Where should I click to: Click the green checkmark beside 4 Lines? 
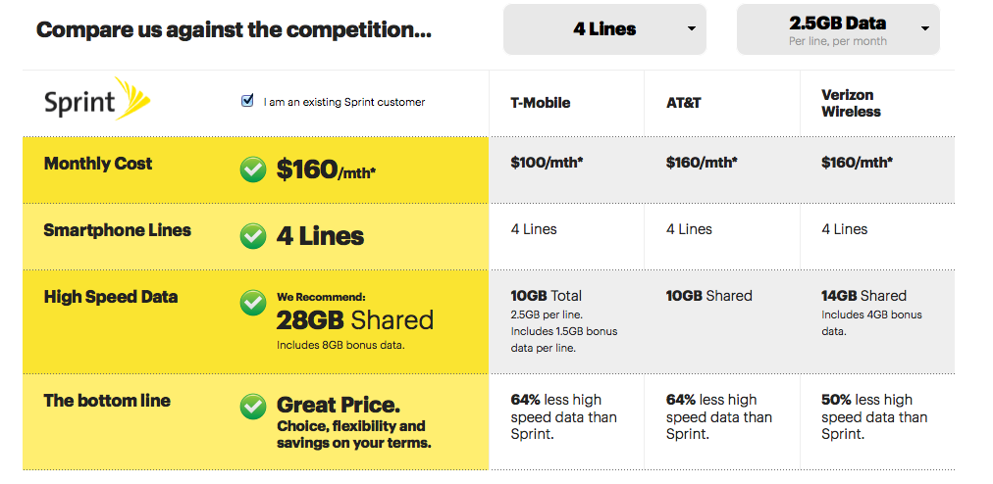coord(253,236)
